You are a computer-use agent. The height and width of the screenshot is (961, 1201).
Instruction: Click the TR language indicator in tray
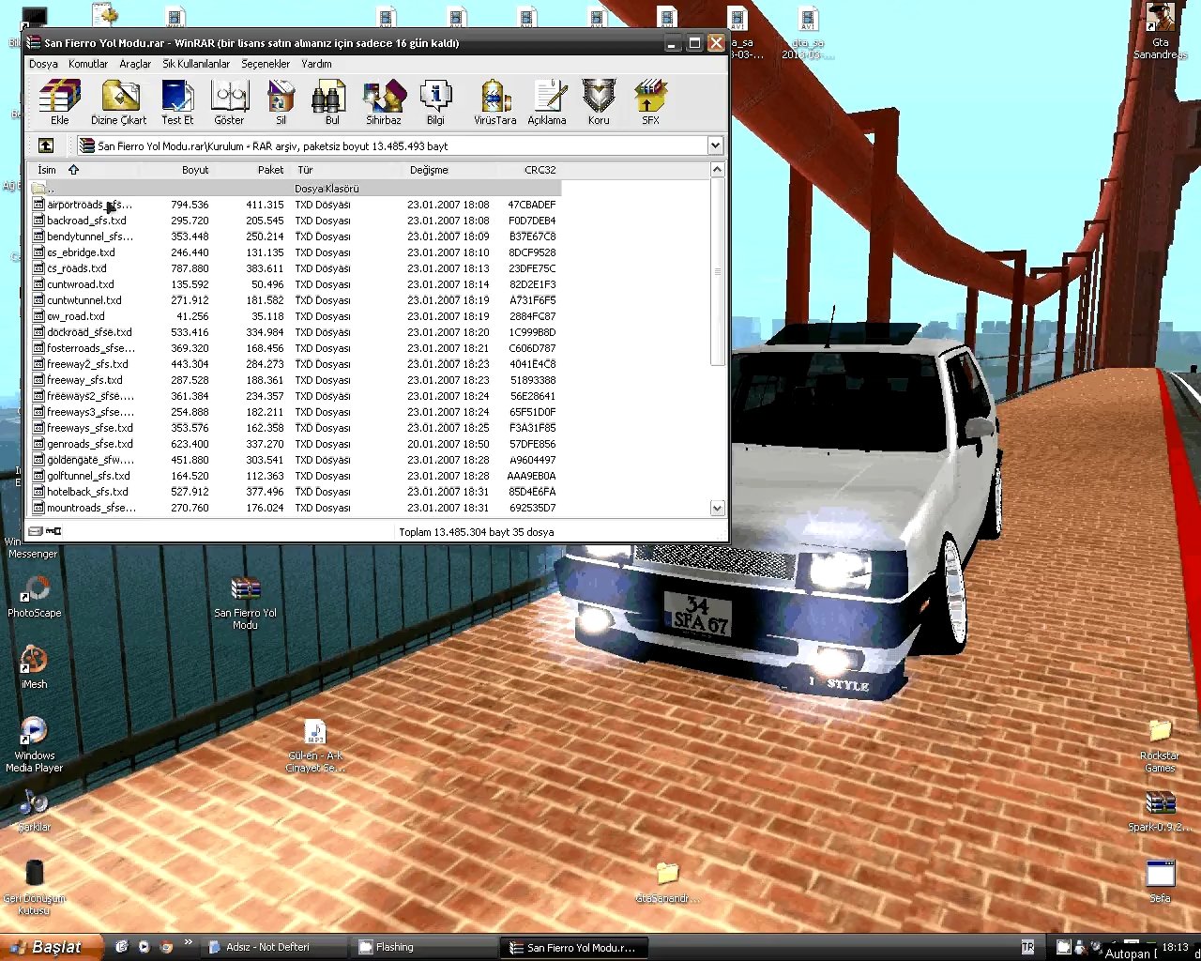pos(1027,947)
